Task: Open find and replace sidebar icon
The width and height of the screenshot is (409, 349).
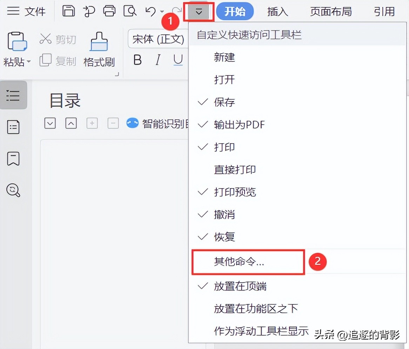Action: pos(13,190)
